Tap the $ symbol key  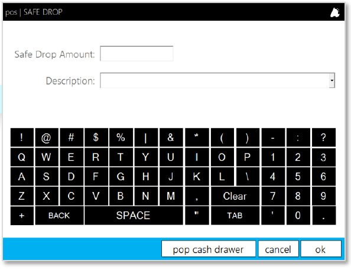click(x=96, y=138)
